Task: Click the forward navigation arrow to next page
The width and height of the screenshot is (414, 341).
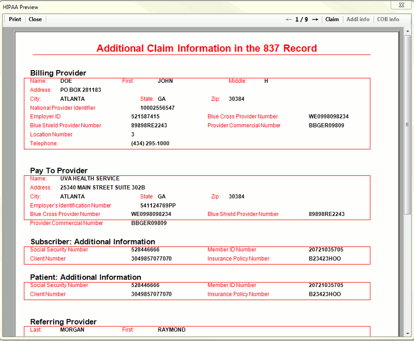Action: click(x=315, y=19)
